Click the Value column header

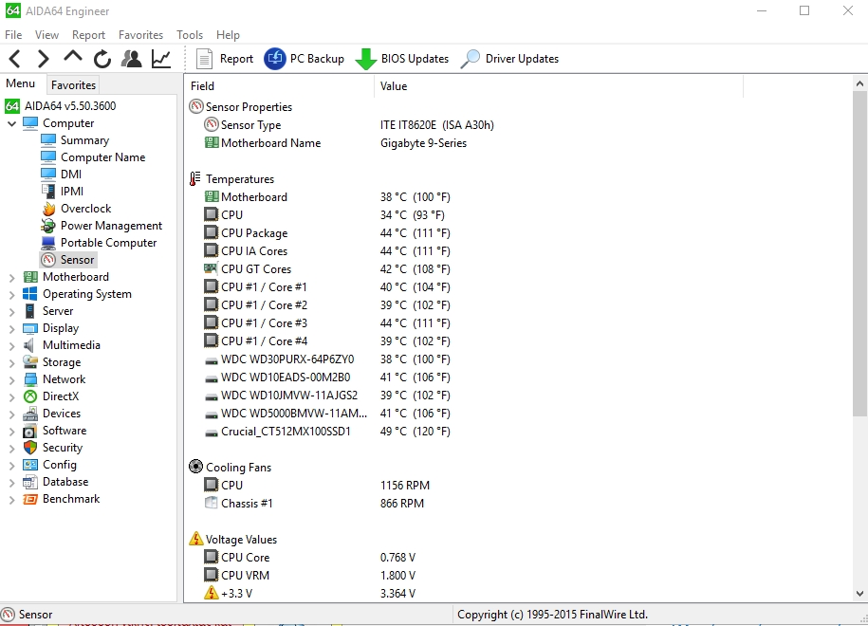click(x=559, y=86)
